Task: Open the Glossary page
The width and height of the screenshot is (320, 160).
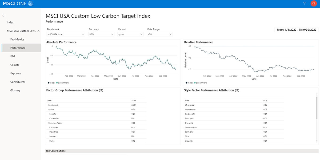Action: 15,90
